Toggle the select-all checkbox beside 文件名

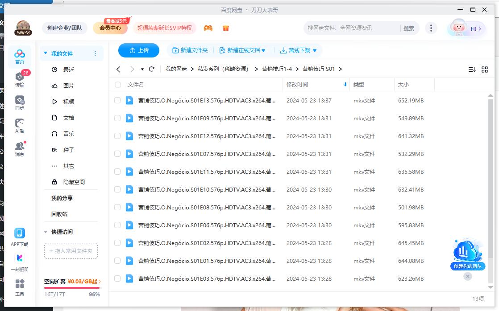(x=118, y=85)
